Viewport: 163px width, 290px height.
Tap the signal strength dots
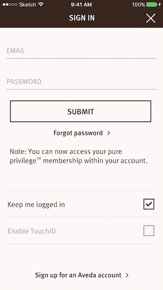click(10, 4)
